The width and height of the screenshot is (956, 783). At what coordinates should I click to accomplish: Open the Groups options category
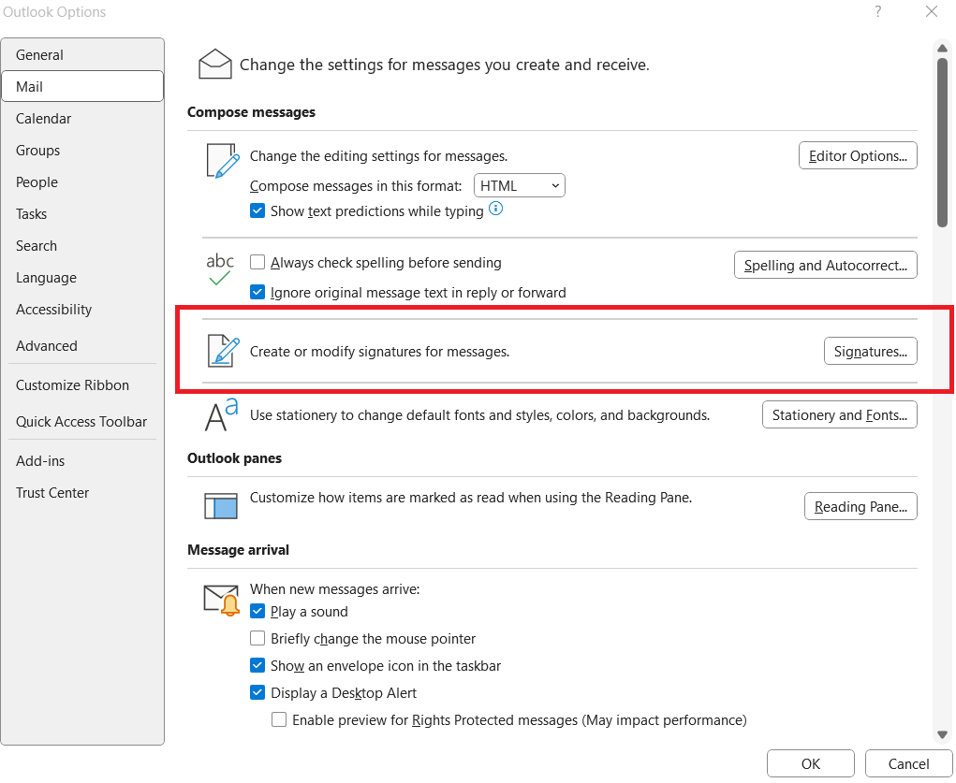(x=82, y=151)
